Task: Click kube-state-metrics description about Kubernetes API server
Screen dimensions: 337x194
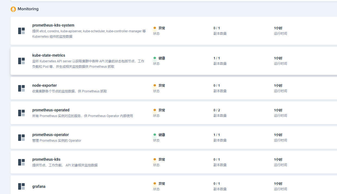Action: coord(88,64)
